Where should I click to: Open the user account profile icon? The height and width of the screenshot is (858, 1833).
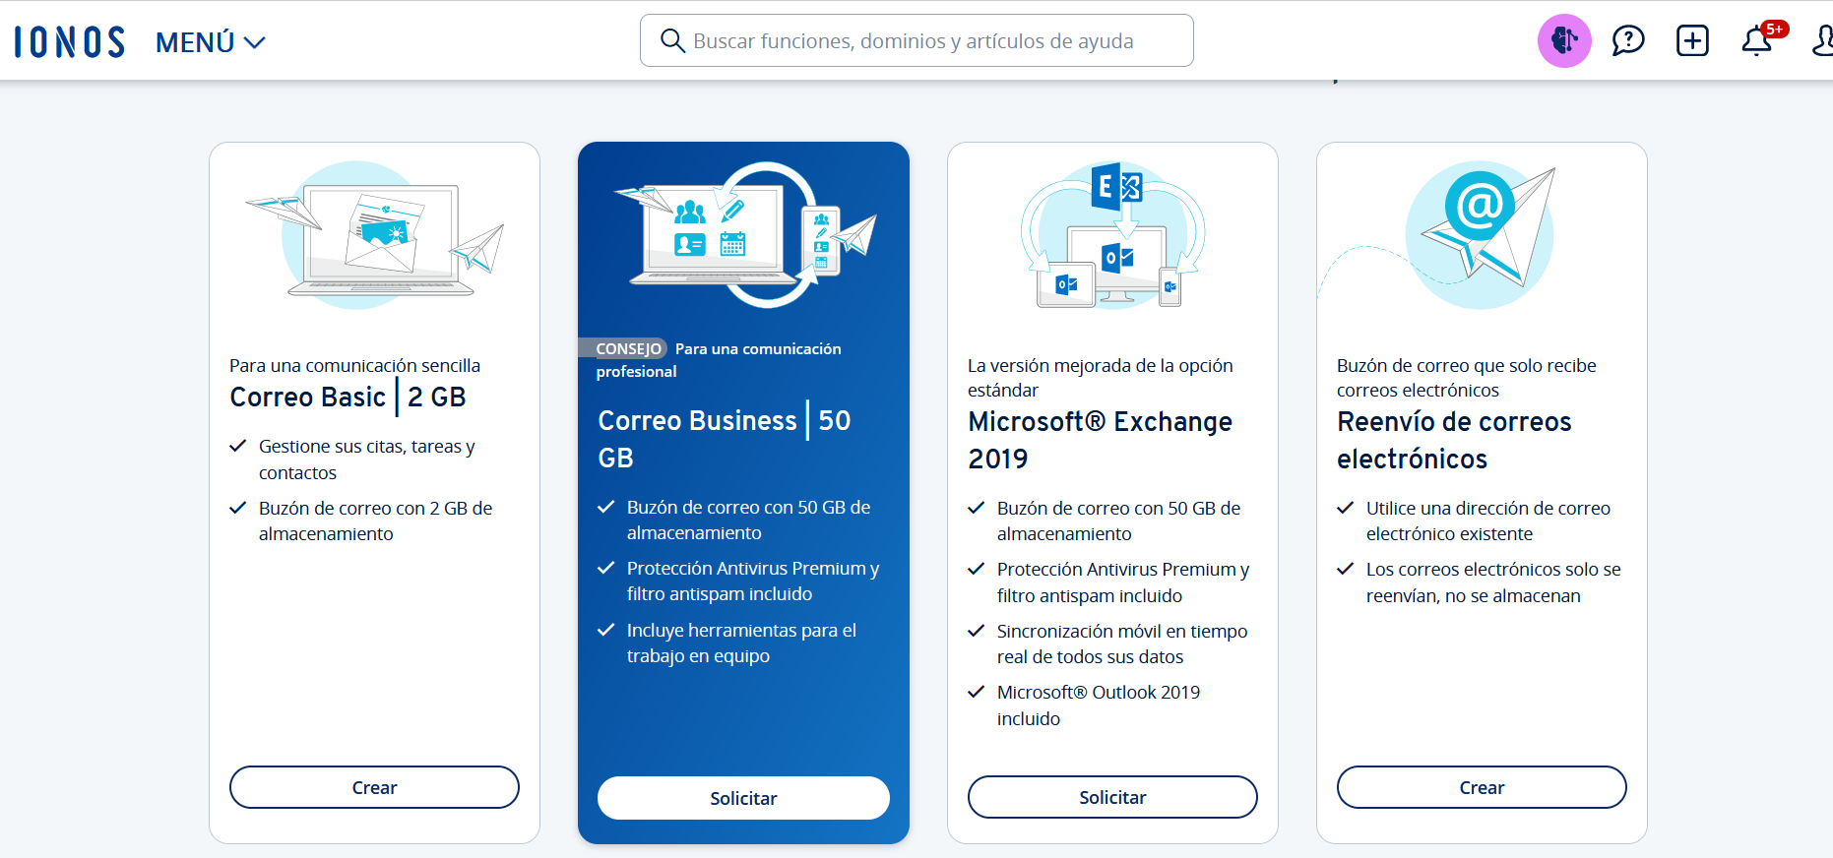[x=1823, y=40]
